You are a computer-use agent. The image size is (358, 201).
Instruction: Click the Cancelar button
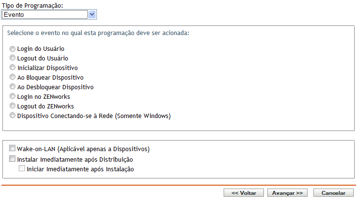coord(333,193)
